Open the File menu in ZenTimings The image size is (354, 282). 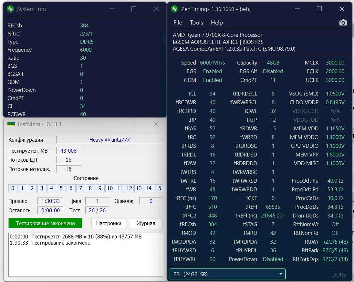(x=178, y=23)
